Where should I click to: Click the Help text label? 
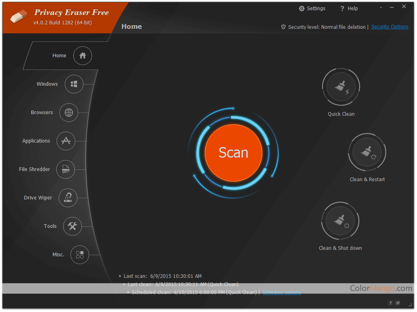pos(353,9)
